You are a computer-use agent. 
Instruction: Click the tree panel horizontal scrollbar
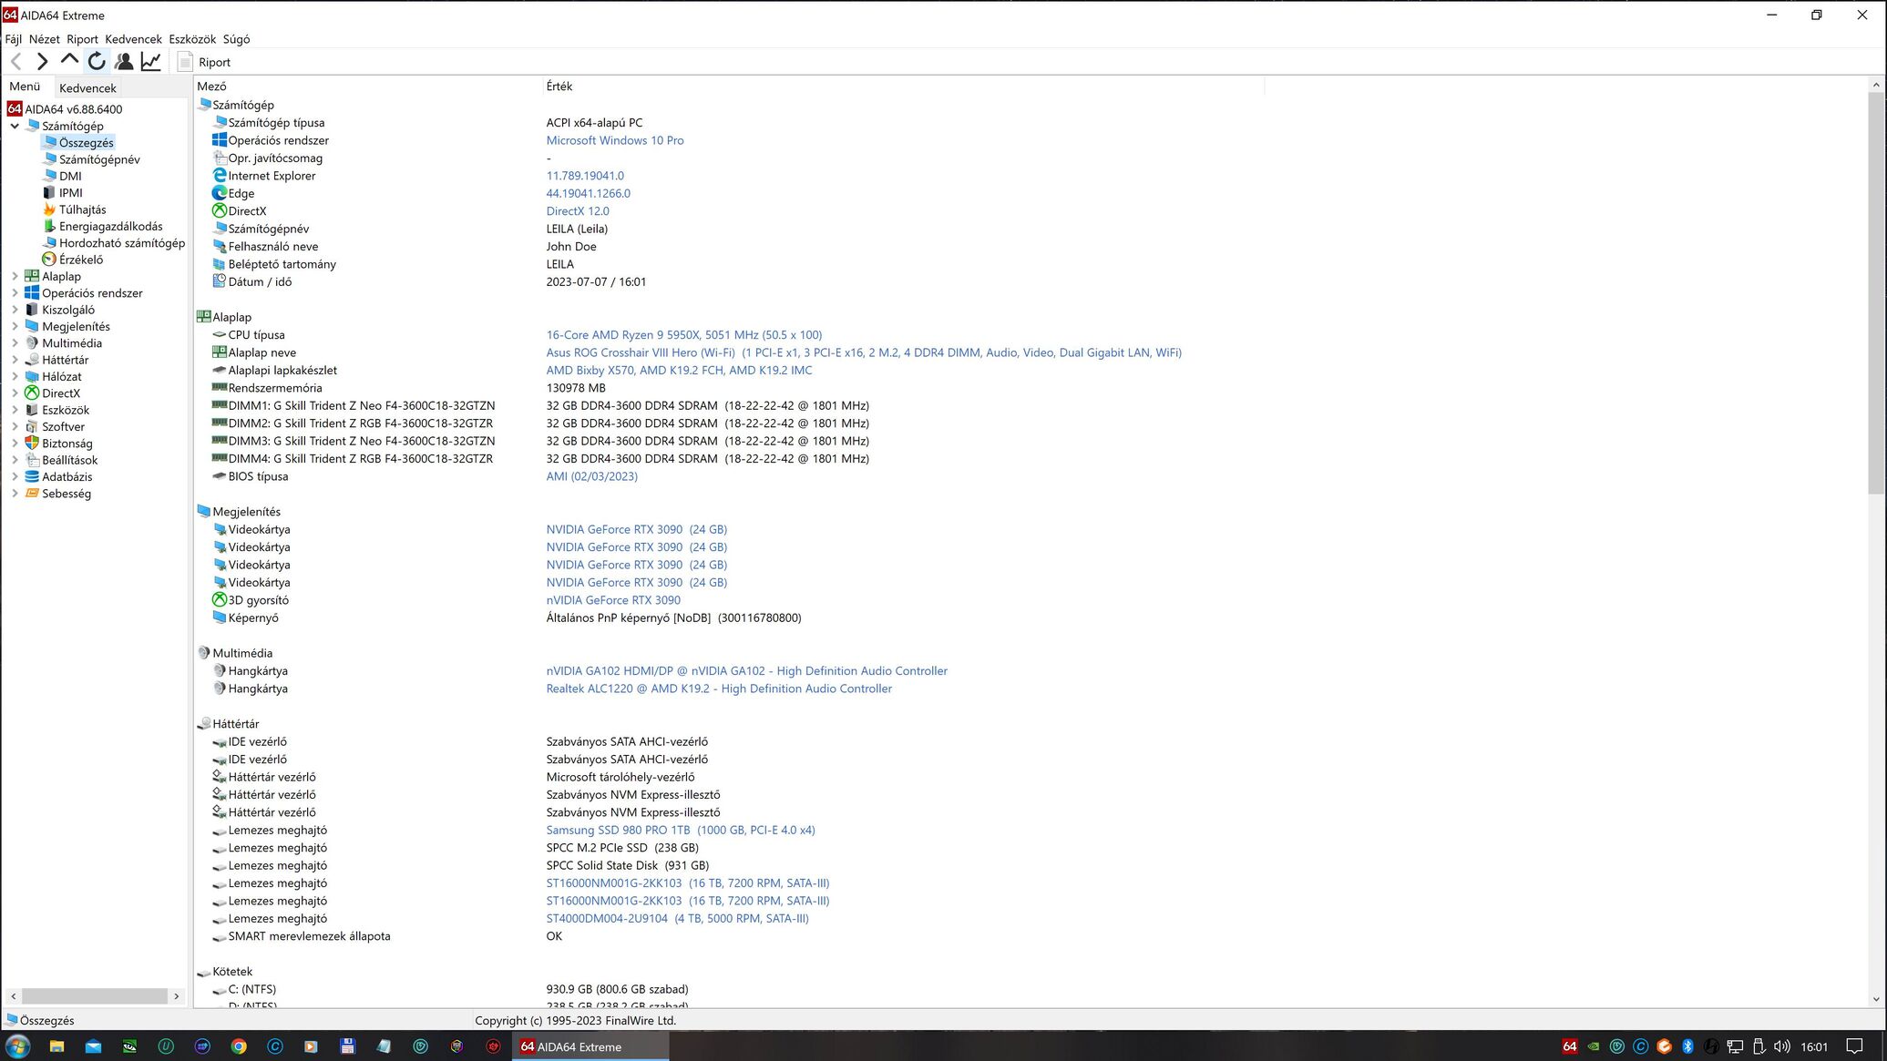(x=95, y=996)
